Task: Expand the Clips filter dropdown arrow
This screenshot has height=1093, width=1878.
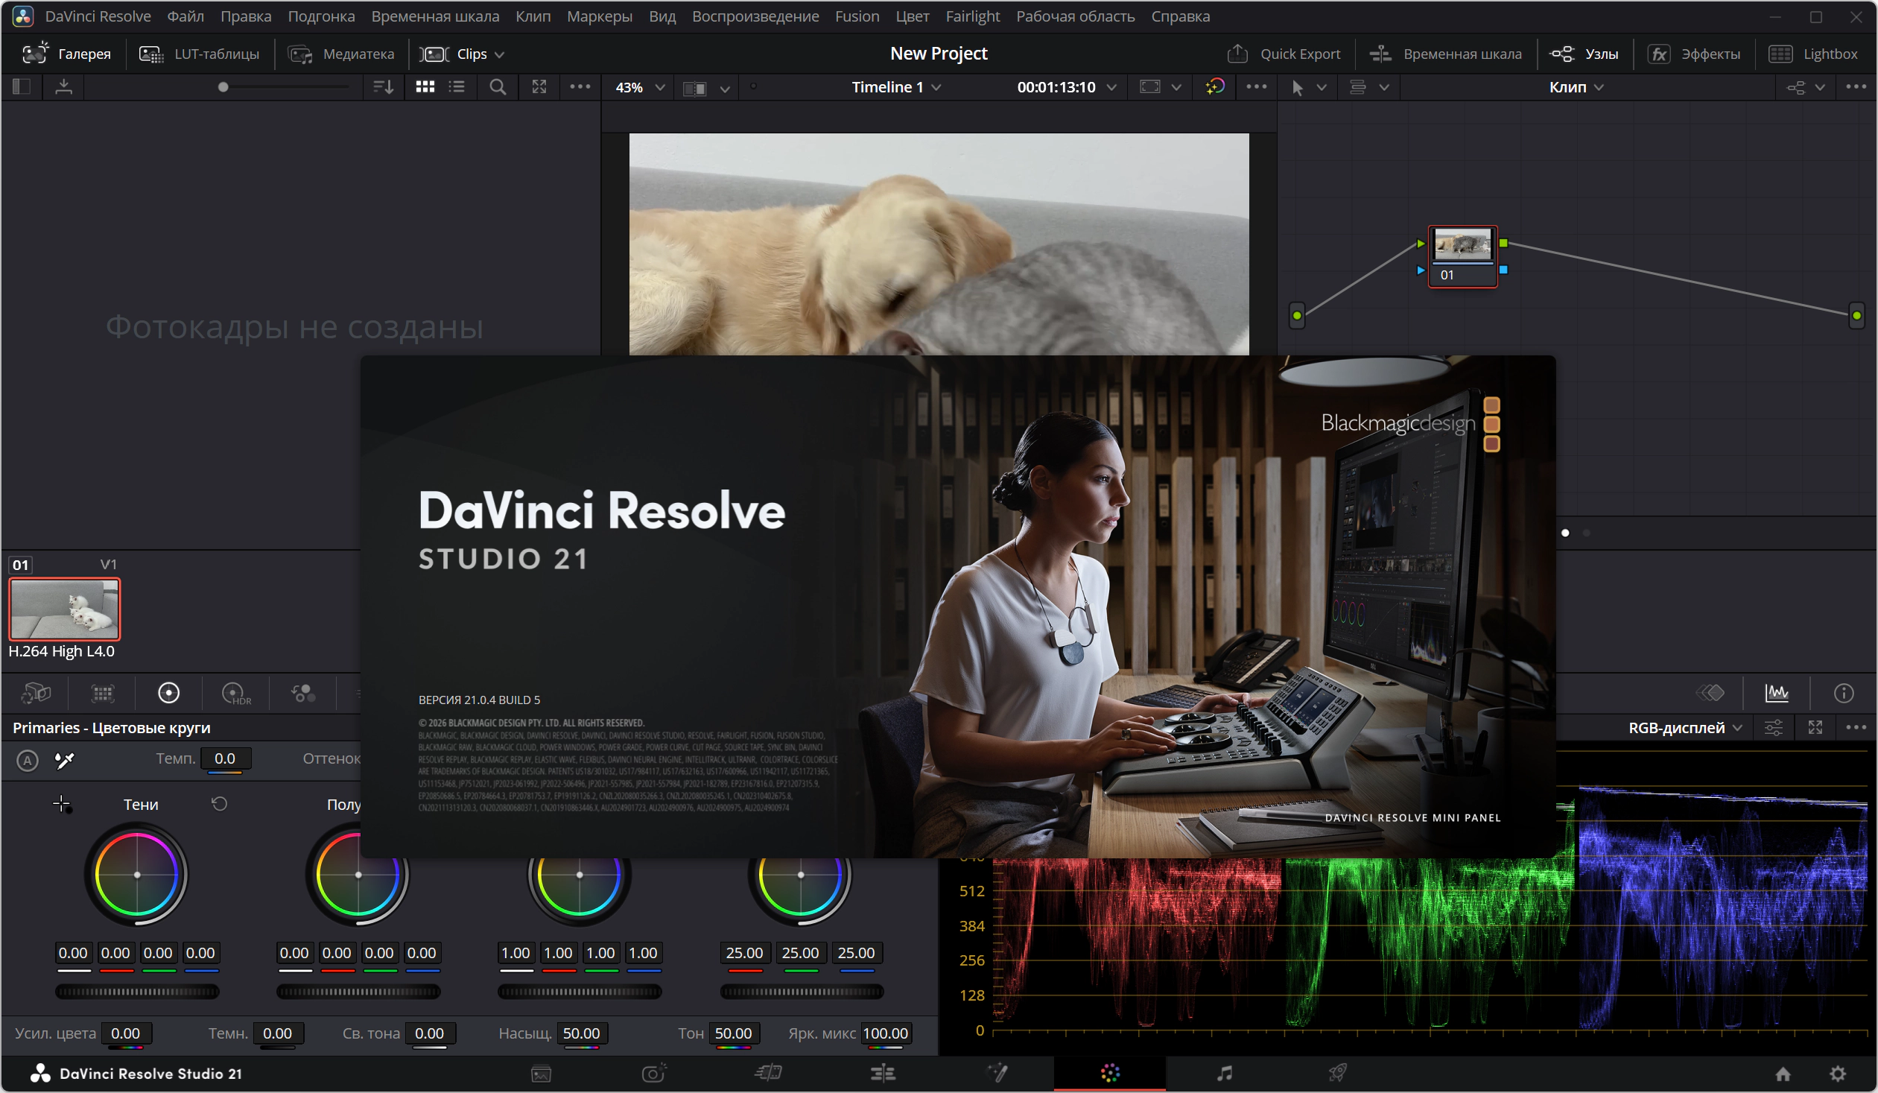Action: tap(499, 54)
